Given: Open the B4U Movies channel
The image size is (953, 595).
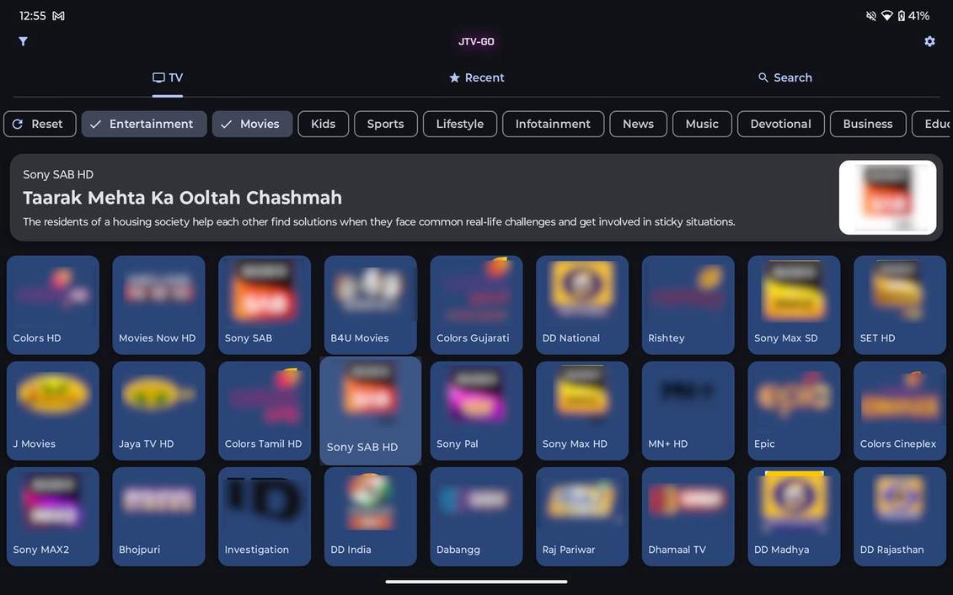Looking at the screenshot, I should [371, 305].
